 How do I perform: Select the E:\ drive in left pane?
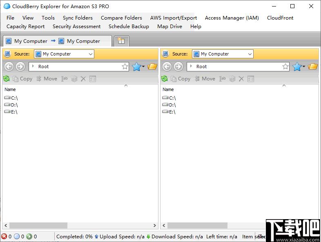(x=11, y=112)
